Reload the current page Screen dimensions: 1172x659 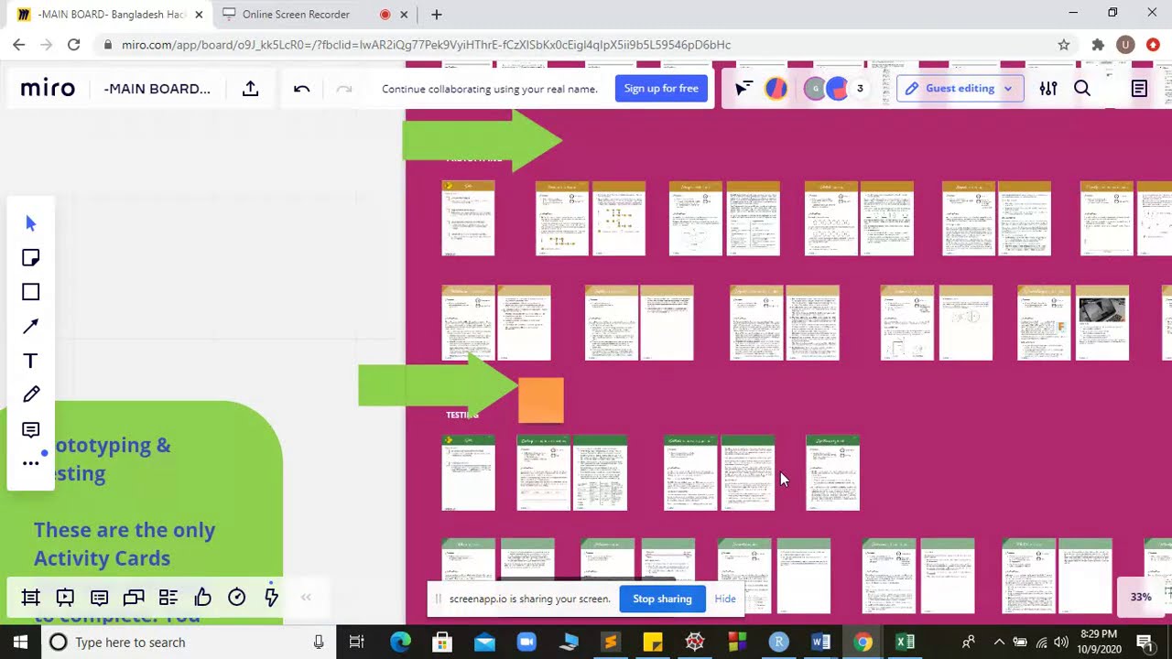click(73, 45)
